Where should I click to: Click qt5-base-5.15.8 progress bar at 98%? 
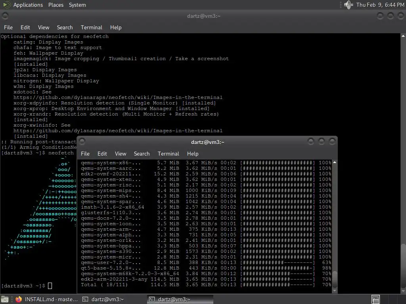coord(277,268)
